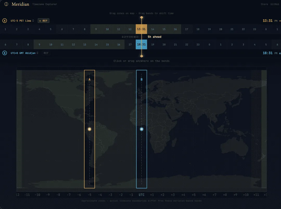This screenshot has height=209, width=281.
Task: Toggle the highlighted REF button for zone A
Action: click(43, 21)
